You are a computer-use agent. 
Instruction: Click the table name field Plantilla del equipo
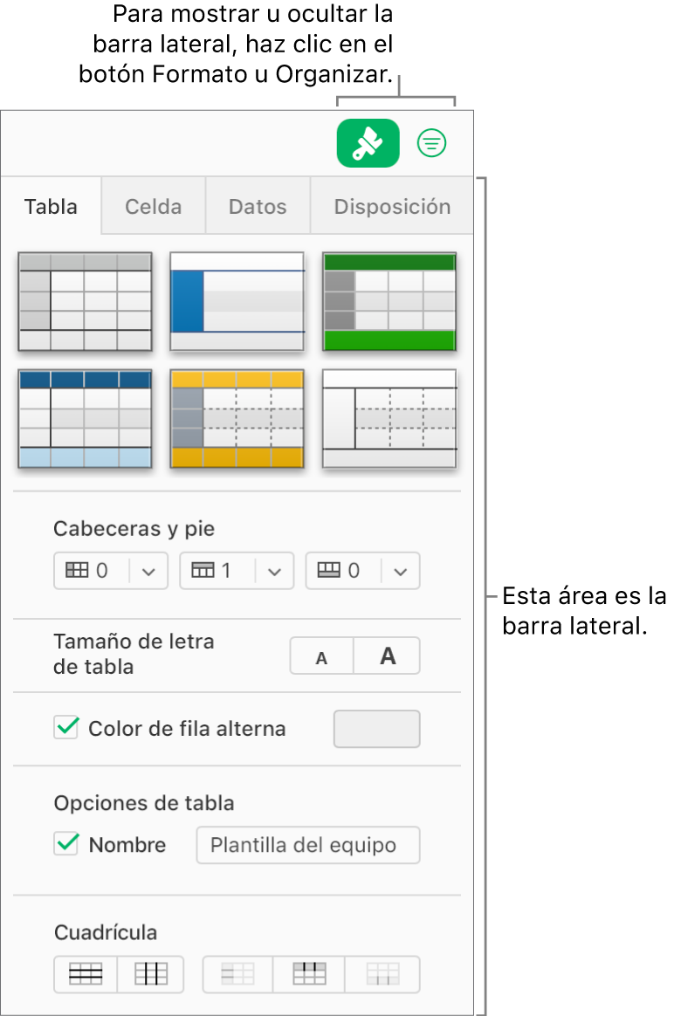(x=307, y=845)
